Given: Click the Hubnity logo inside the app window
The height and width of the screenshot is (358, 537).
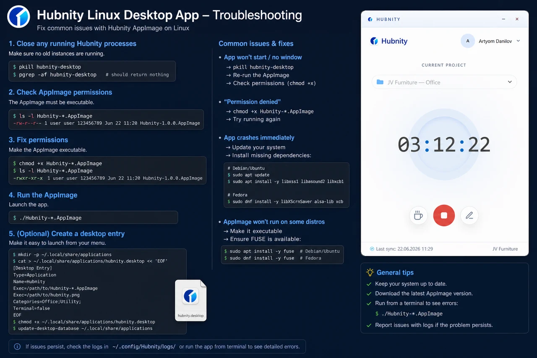Looking at the screenshot, I should point(389,41).
